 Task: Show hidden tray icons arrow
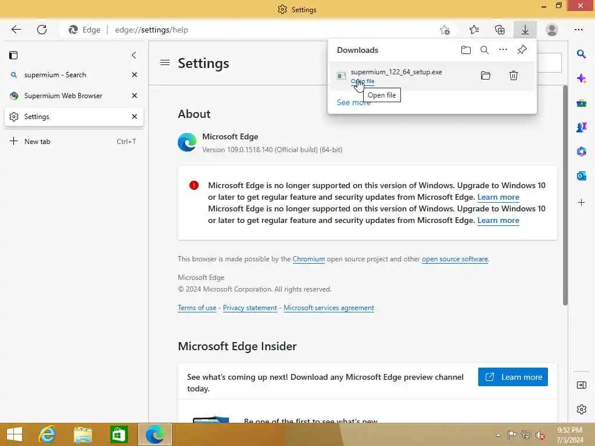[x=498, y=435]
